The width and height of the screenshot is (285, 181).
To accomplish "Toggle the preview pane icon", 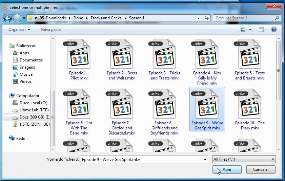I will coord(262,30).
